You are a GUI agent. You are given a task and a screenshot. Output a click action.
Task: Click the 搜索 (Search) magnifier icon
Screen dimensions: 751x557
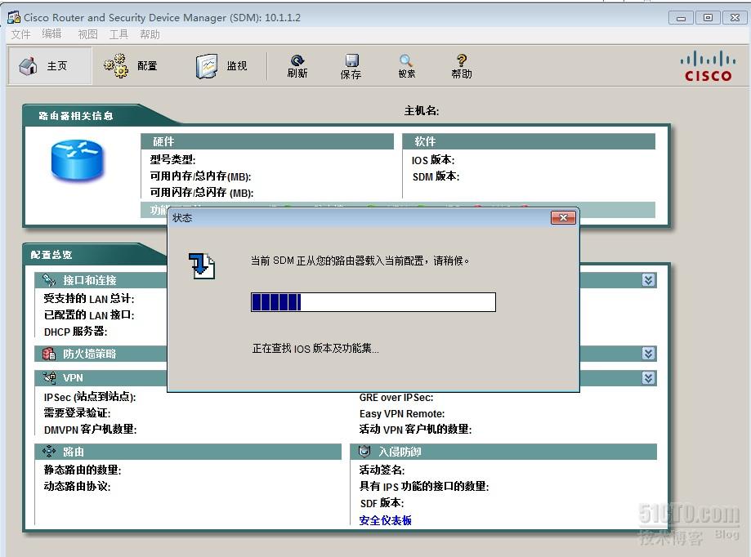(406, 60)
